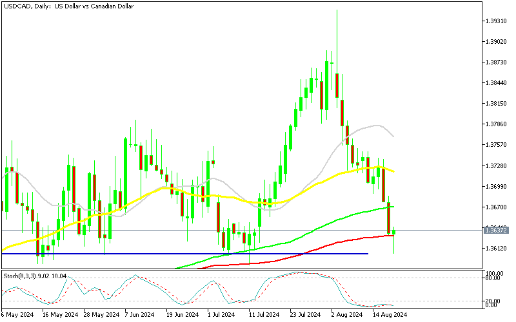Click the 1.36990 price axis label
This screenshot has height=322, width=516.
497,186
